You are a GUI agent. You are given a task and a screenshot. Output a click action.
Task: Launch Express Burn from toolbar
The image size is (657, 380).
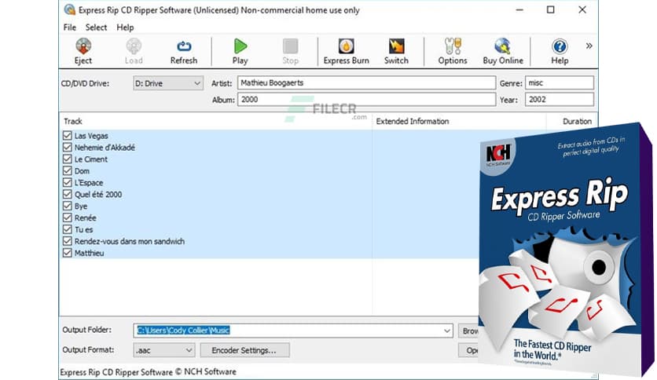(x=346, y=51)
